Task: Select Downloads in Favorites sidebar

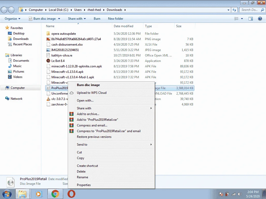Action: [21, 39]
